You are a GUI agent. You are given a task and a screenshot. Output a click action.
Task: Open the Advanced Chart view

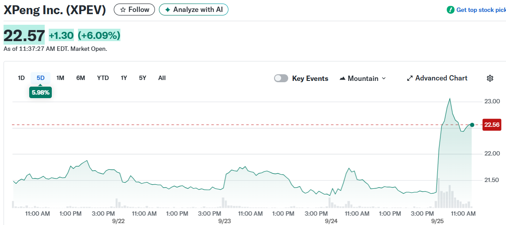coord(437,78)
